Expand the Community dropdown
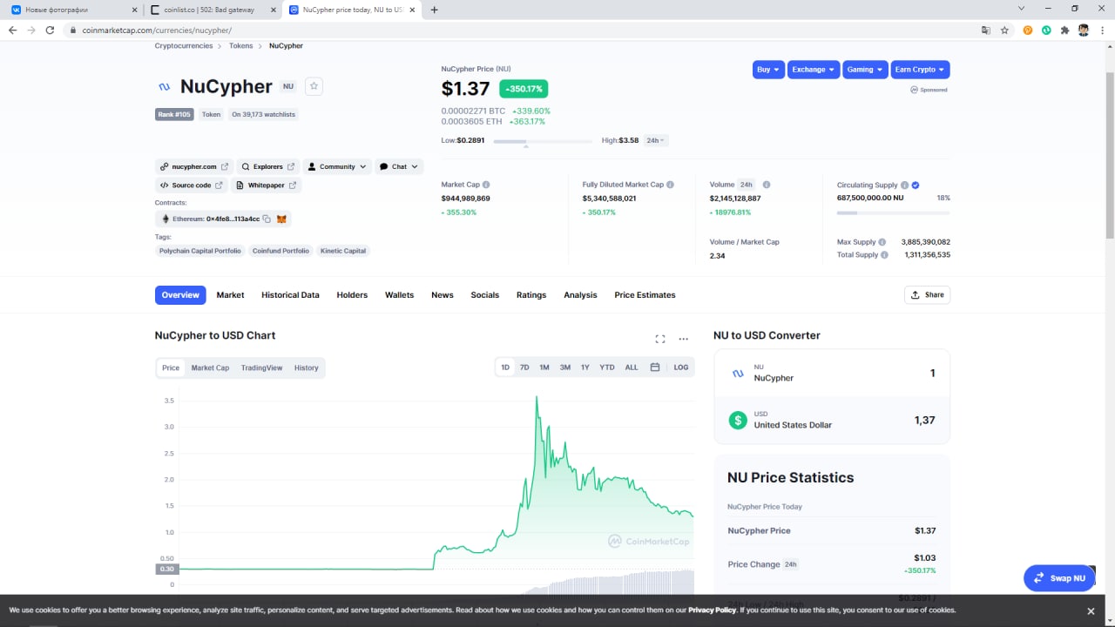The width and height of the screenshot is (1115, 627). click(x=337, y=166)
